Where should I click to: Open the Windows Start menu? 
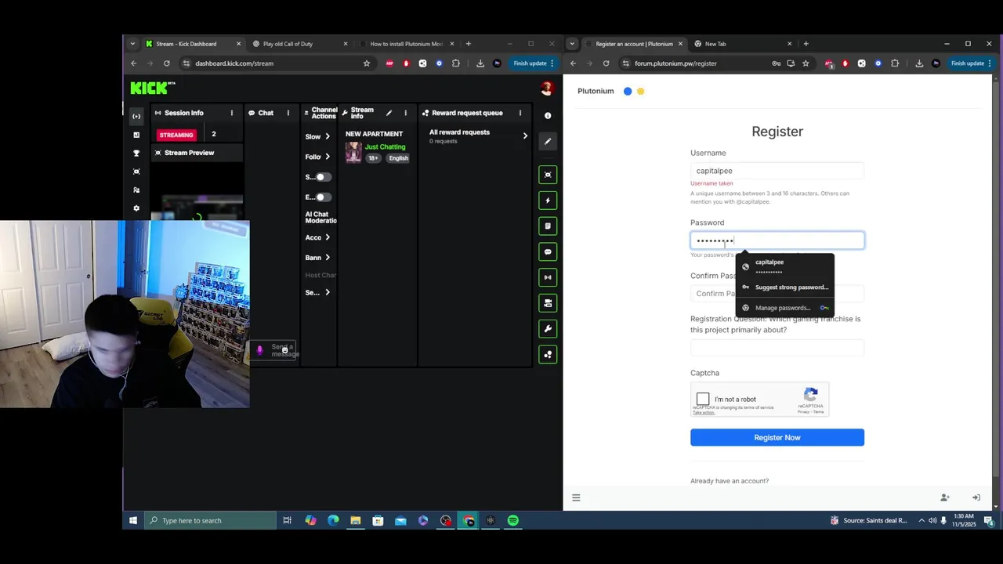click(x=133, y=520)
